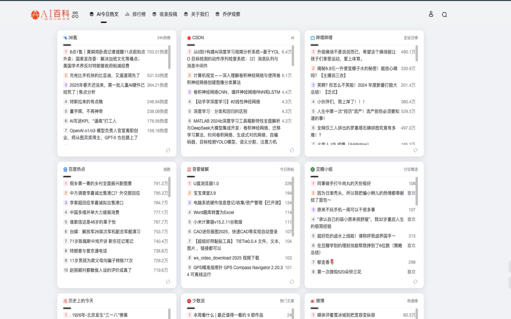Click the 讨论精选 label

coord(411,169)
